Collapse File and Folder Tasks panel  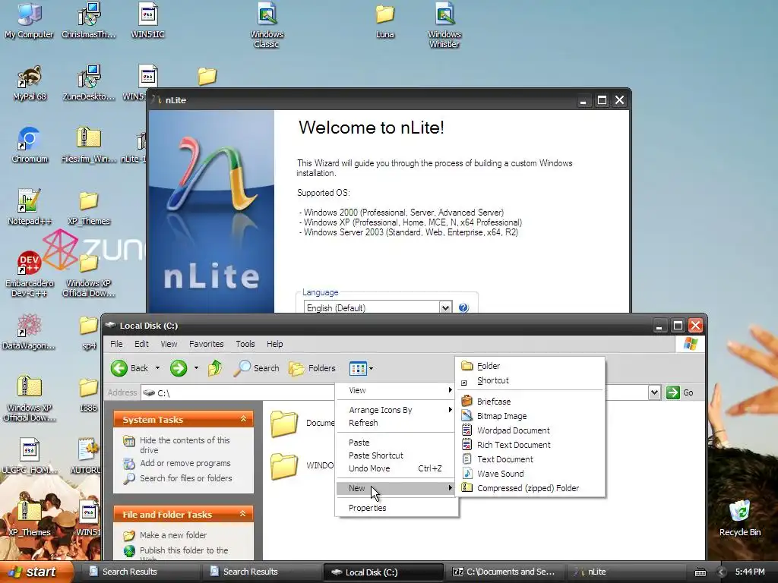pos(243,514)
